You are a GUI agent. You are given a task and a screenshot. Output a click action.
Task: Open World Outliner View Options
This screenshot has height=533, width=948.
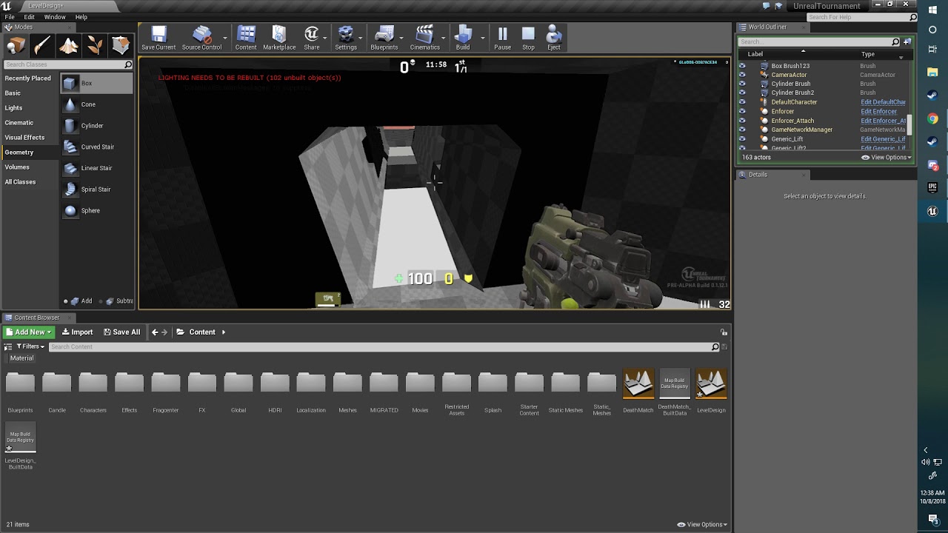tap(887, 158)
